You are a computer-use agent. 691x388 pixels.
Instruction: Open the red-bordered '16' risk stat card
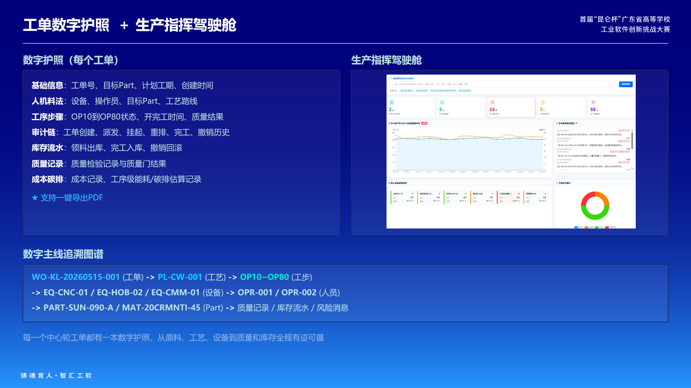tap(511, 107)
